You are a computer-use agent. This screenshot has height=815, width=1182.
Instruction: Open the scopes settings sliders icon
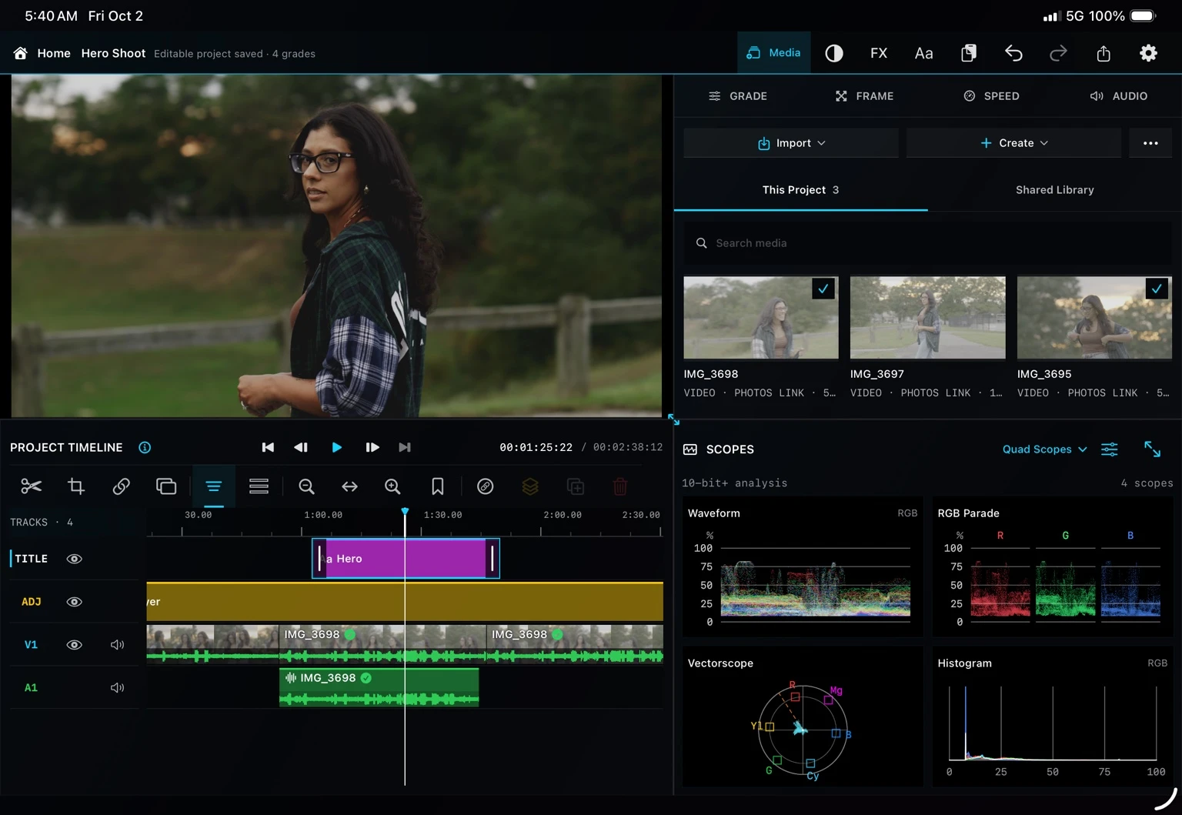tap(1110, 449)
